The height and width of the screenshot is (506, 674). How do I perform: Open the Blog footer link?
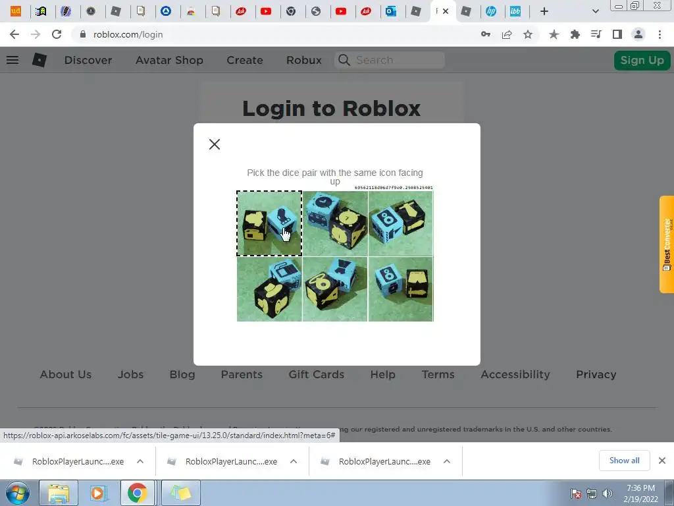coord(182,374)
